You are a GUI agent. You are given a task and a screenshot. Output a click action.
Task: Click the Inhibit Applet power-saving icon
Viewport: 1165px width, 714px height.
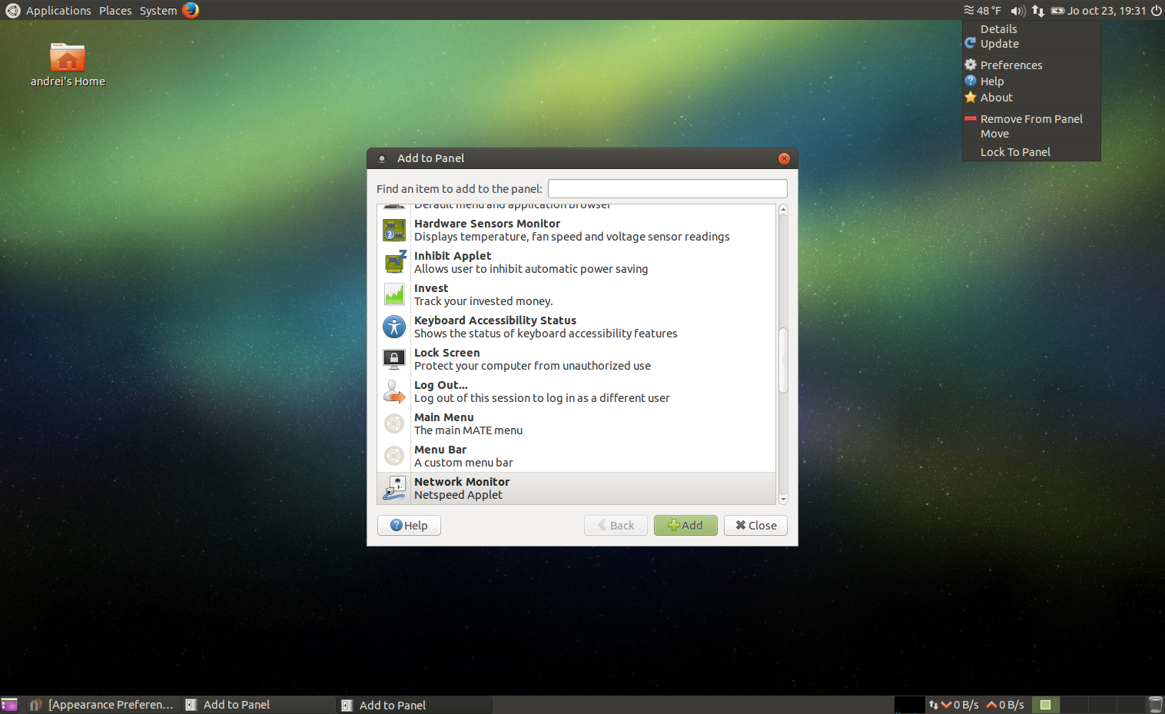[x=393, y=262]
